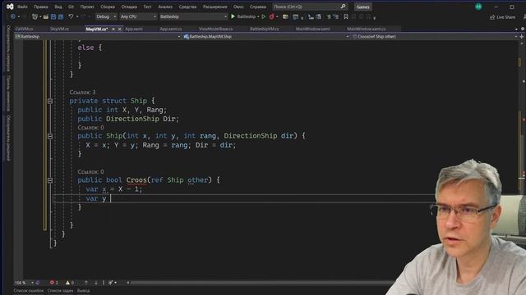This screenshot has height=295, width=526.
Task: Click the code cleanup brush icon
Action: [111, 283]
